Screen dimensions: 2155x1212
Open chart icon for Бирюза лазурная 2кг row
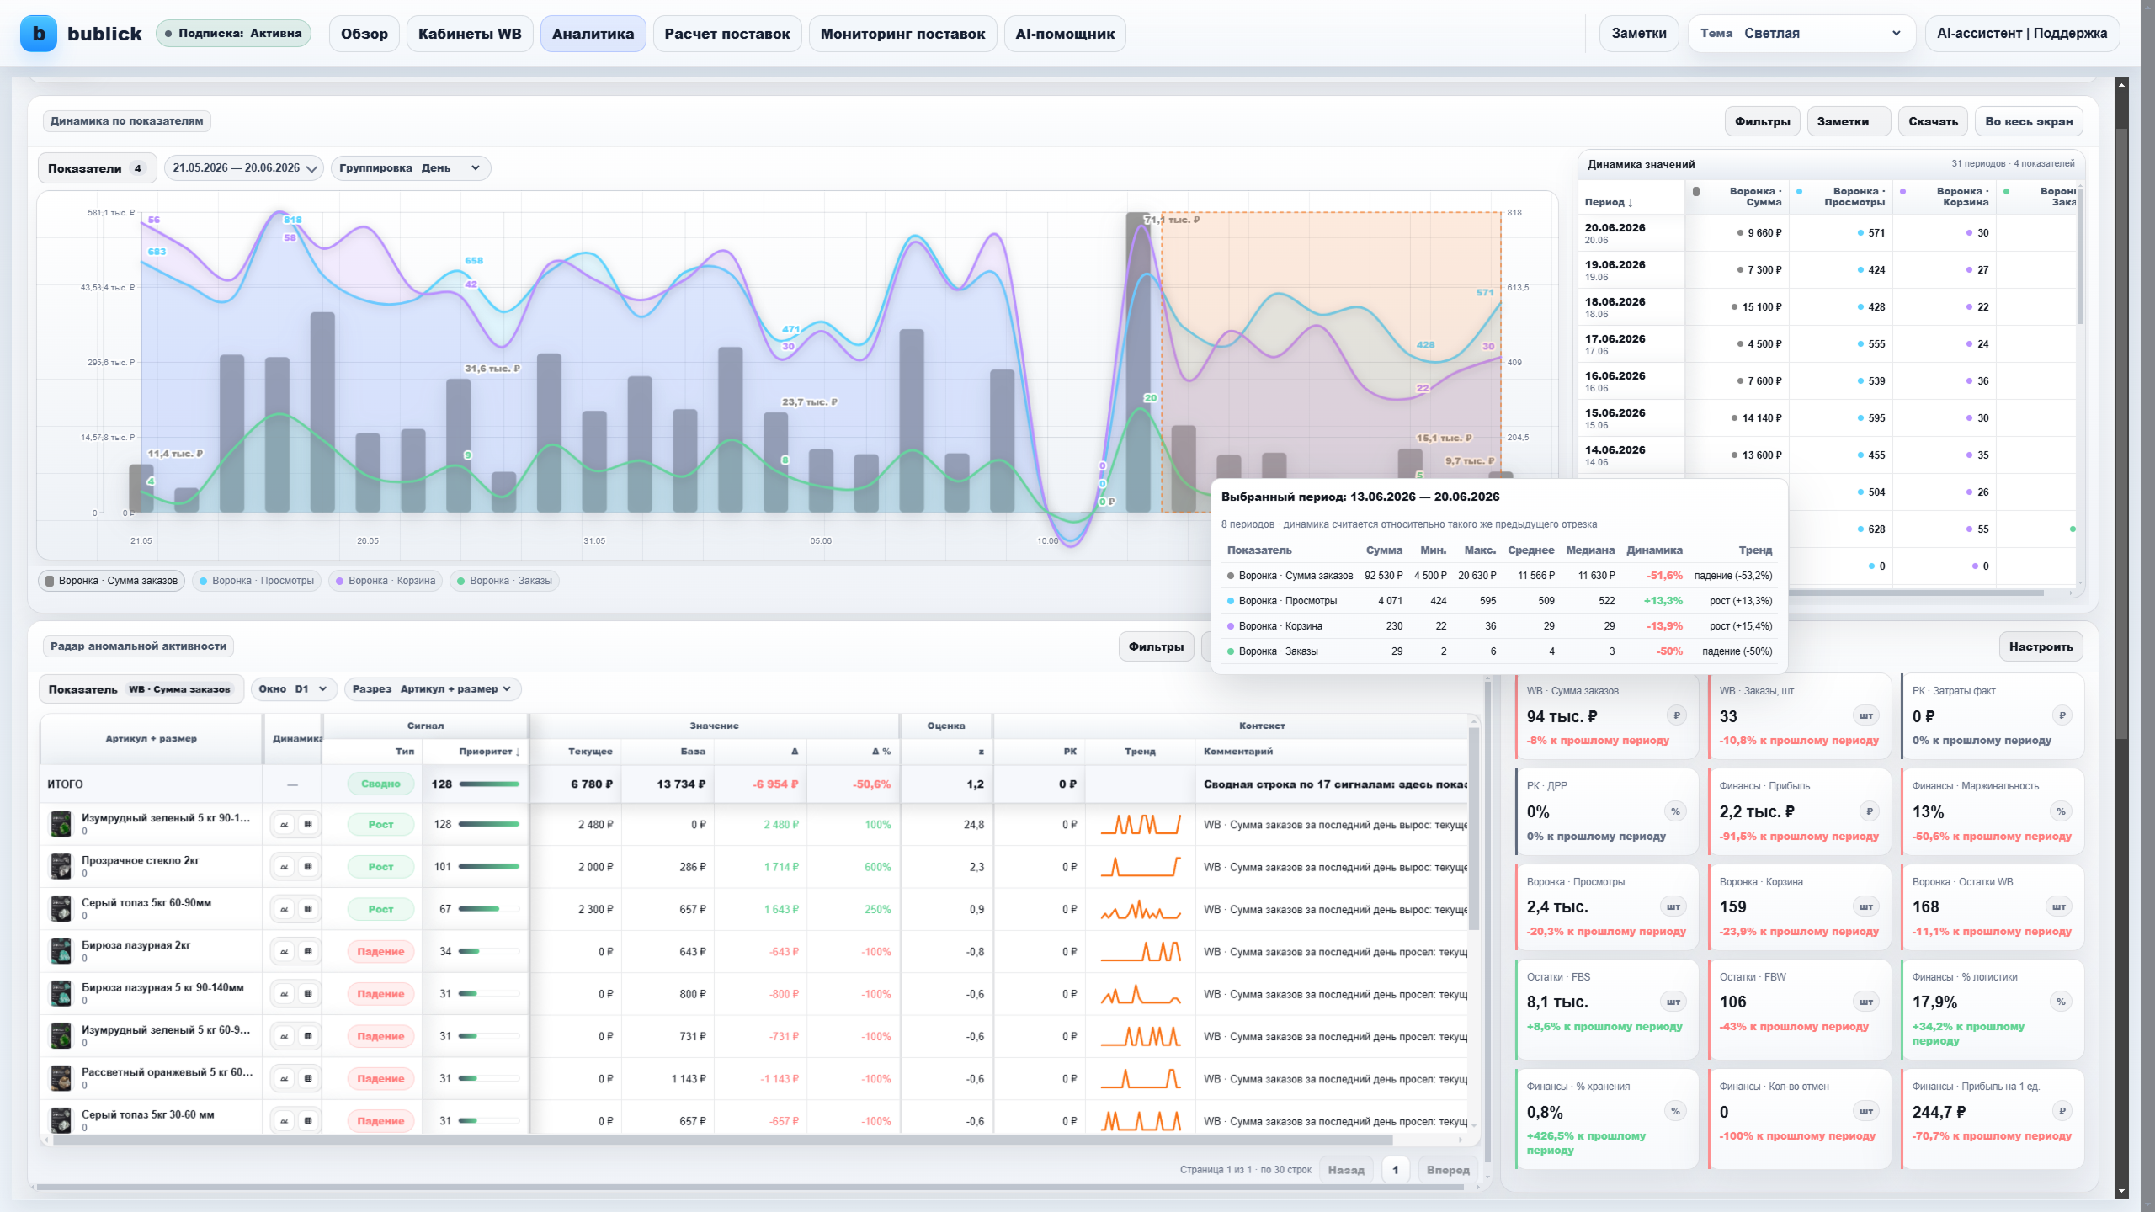point(285,952)
